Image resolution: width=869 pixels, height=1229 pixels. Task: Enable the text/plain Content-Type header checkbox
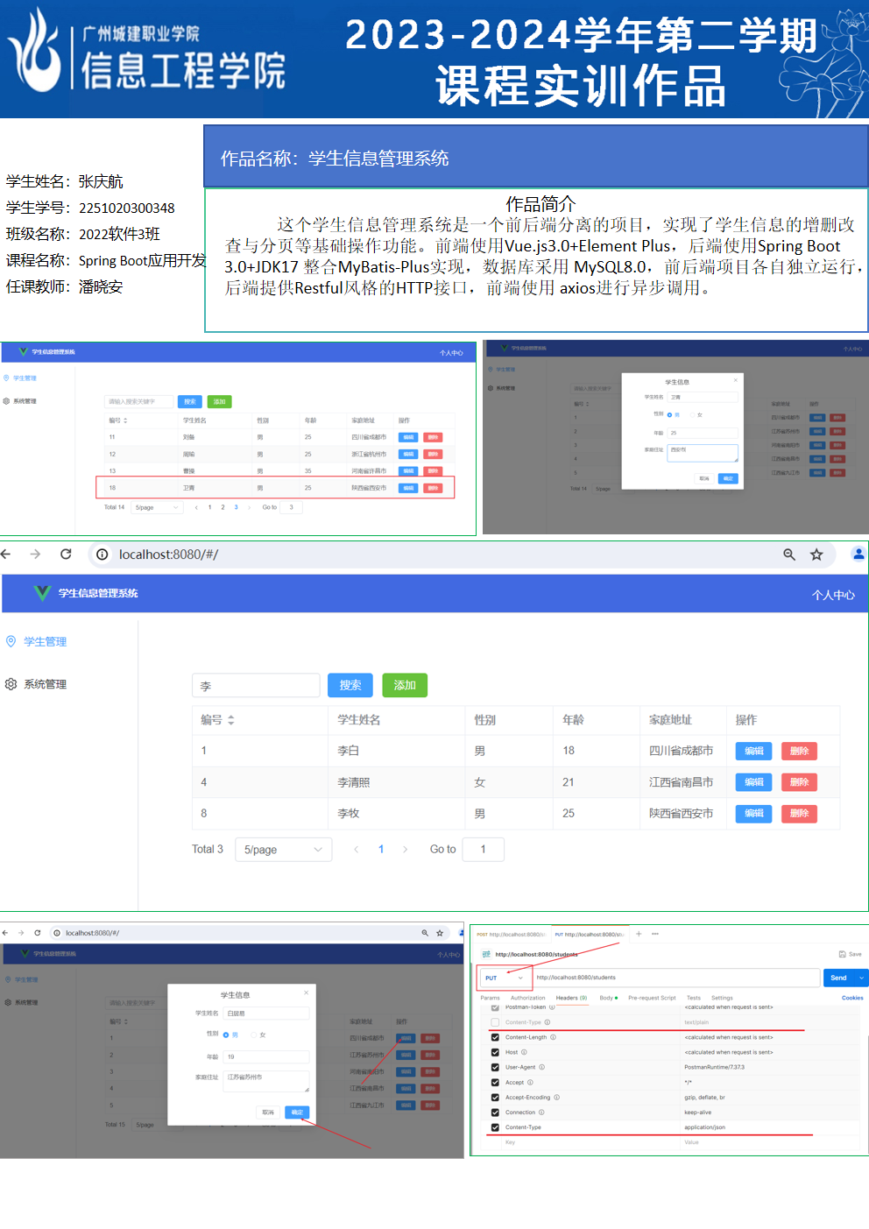(x=495, y=1022)
